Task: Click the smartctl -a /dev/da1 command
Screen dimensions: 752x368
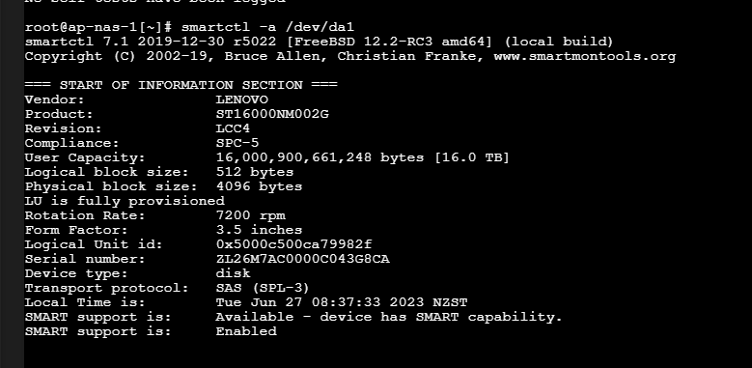Action: tap(267, 27)
